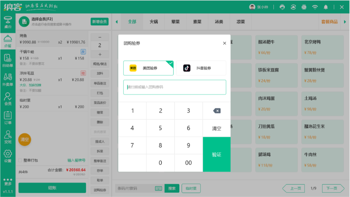Image resolution: width=350 pixels, height=197 pixels.
Task: Click the coupon code input field
Action: (175, 87)
